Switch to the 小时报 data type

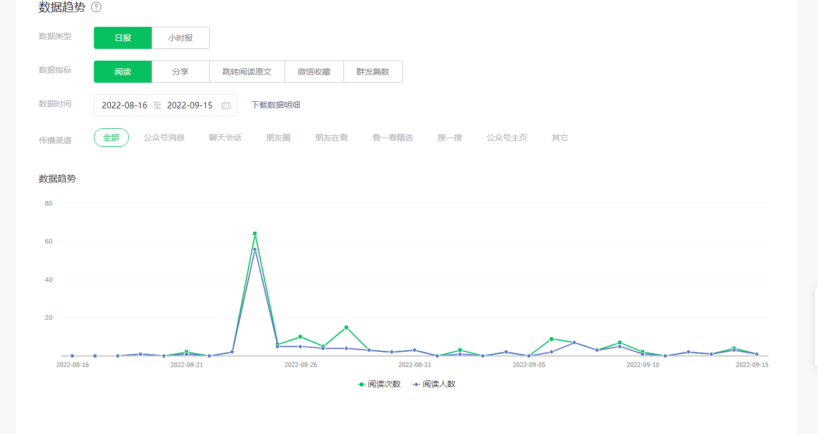click(181, 38)
